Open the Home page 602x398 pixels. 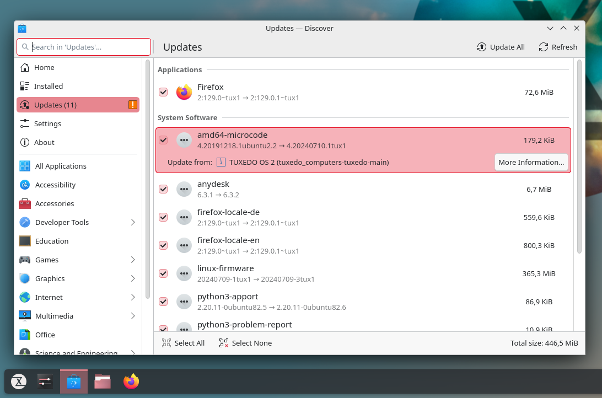[78, 68]
